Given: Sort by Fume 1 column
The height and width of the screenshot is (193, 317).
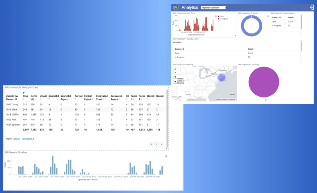Looking at the screenshot, I should [x=134, y=99].
